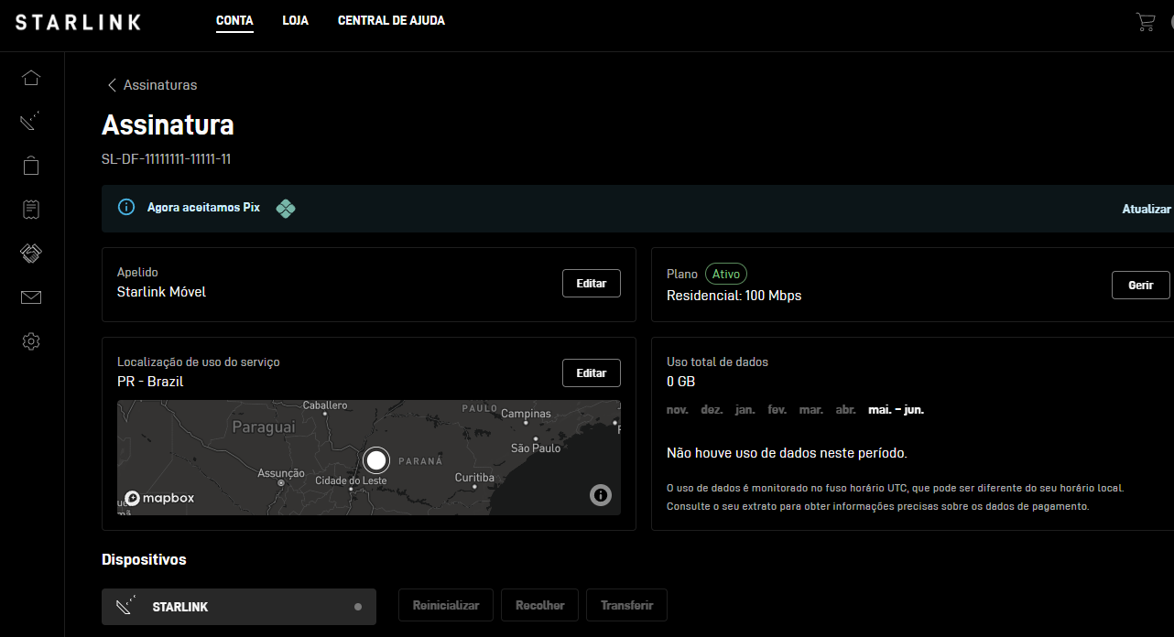Click the location marker on the map

click(375, 459)
